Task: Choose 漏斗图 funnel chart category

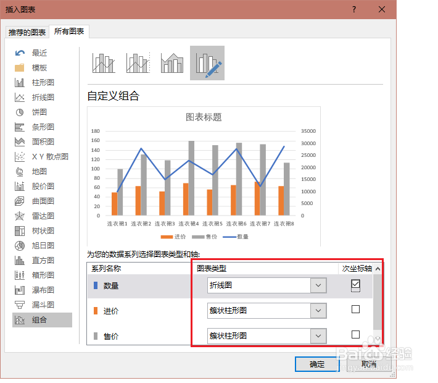Action: click(43, 305)
